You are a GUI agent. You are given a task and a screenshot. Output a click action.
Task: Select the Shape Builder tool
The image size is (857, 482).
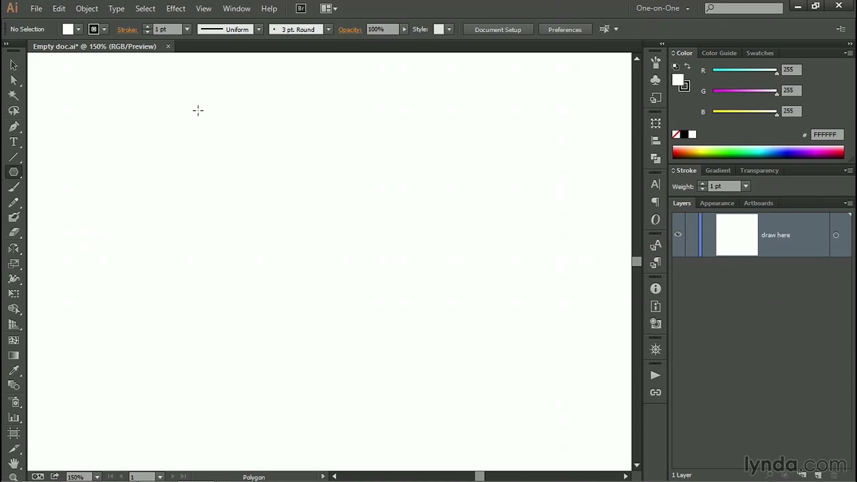13,309
